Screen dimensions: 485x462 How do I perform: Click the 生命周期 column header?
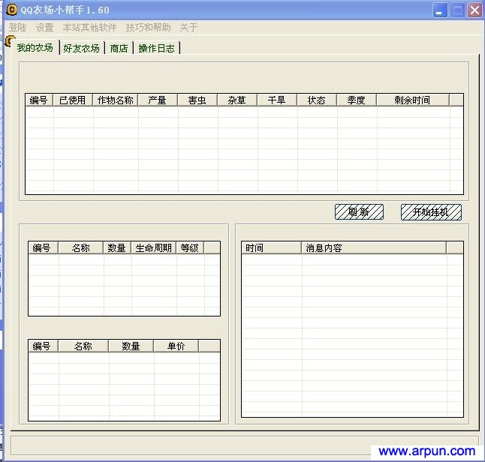154,247
